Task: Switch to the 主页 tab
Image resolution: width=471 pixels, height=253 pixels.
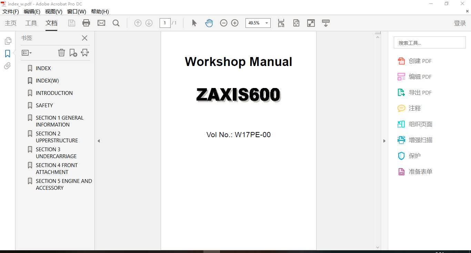Action: point(11,23)
